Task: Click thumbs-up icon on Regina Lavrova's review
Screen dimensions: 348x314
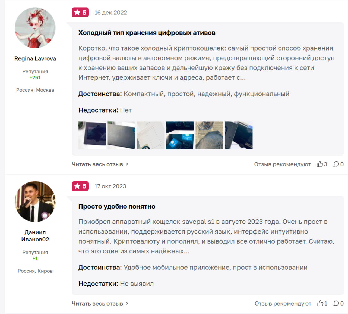Action: [320, 164]
